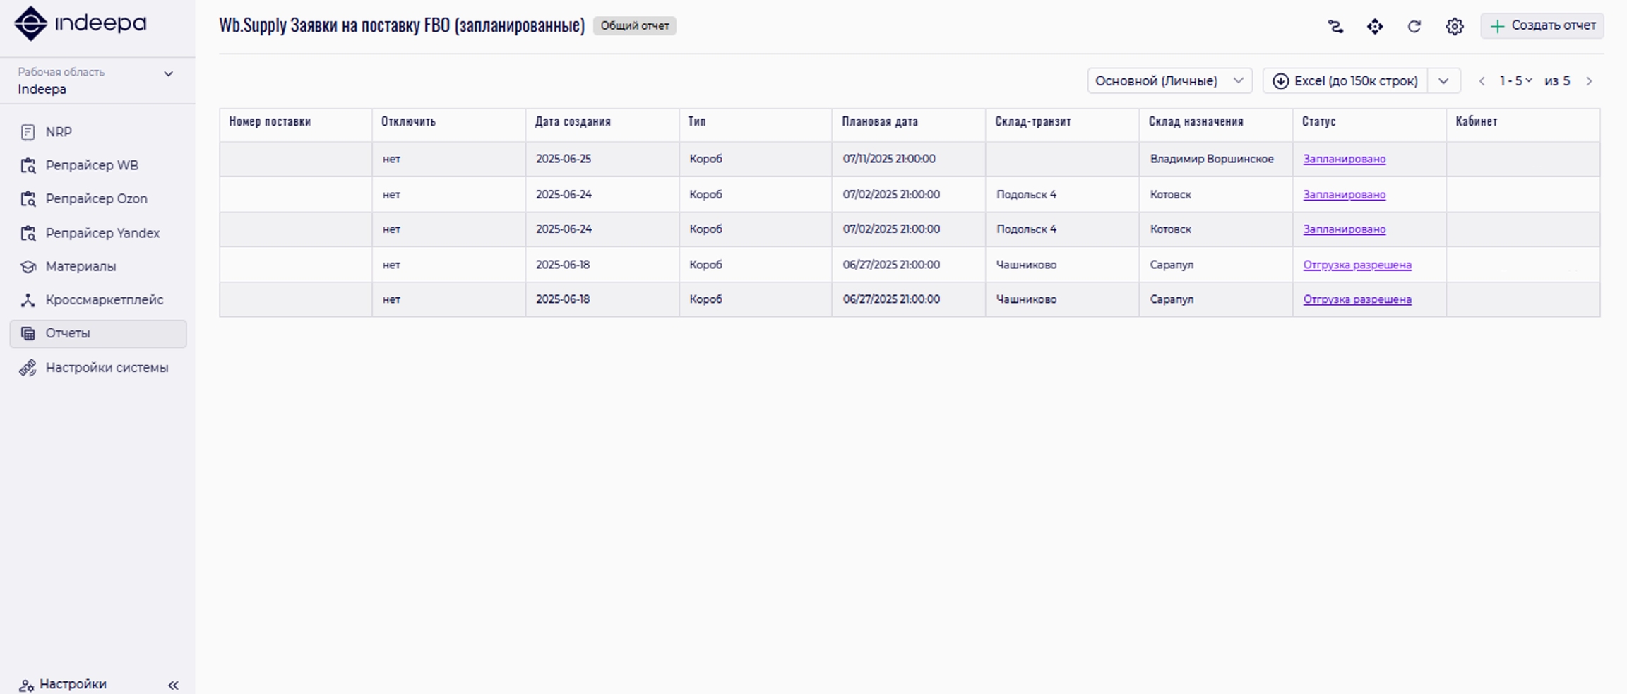Go to previous page arrow

1482,81
